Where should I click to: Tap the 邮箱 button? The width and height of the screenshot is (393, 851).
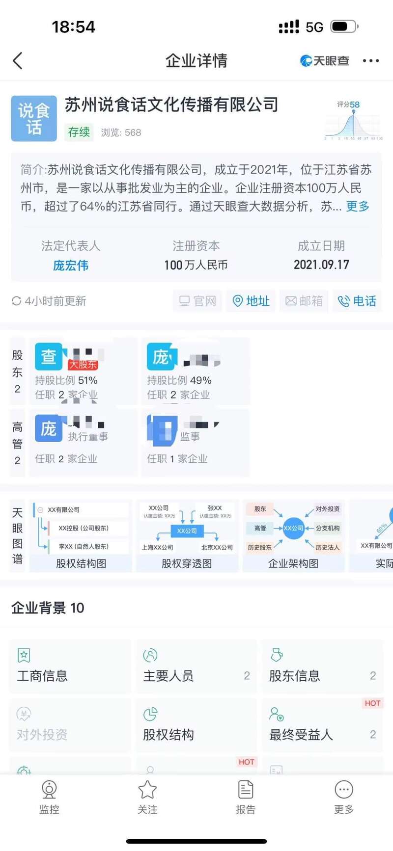coord(304,301)
